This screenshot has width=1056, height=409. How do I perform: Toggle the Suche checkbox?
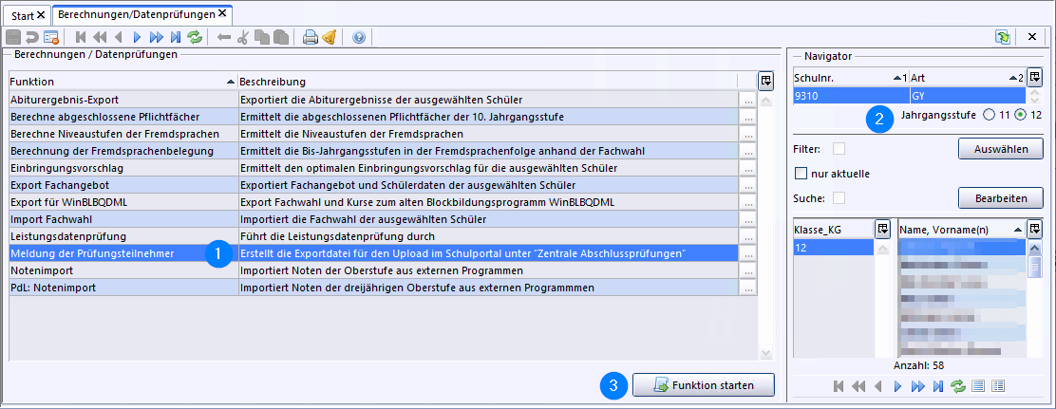(x=839, y=198)
